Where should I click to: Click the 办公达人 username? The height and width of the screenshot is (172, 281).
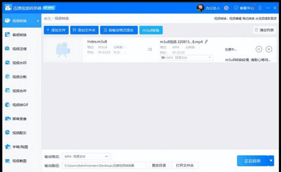[213, 8]
